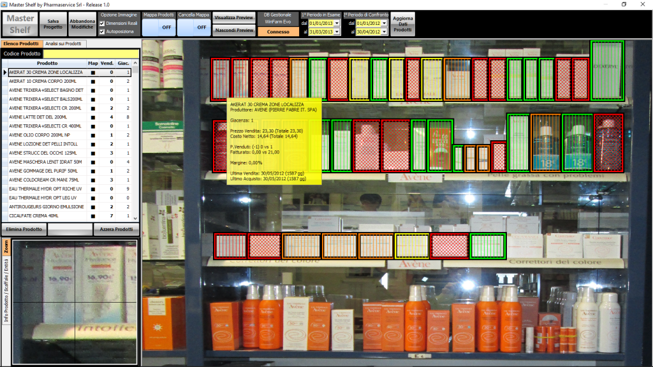Select AVENE MASCHERA LENIT IDRAT 50M product
Image resolution: width=653 pixels, height=367 pixels.
click(66, 162)
